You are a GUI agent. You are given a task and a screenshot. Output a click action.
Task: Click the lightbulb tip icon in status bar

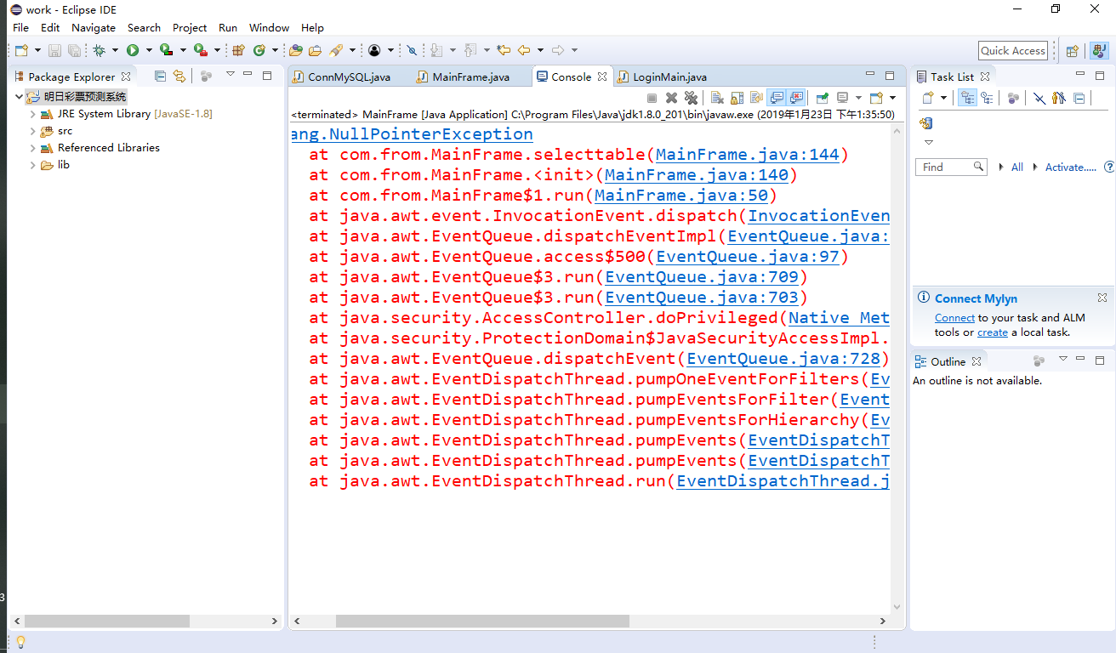coord(21,642)
